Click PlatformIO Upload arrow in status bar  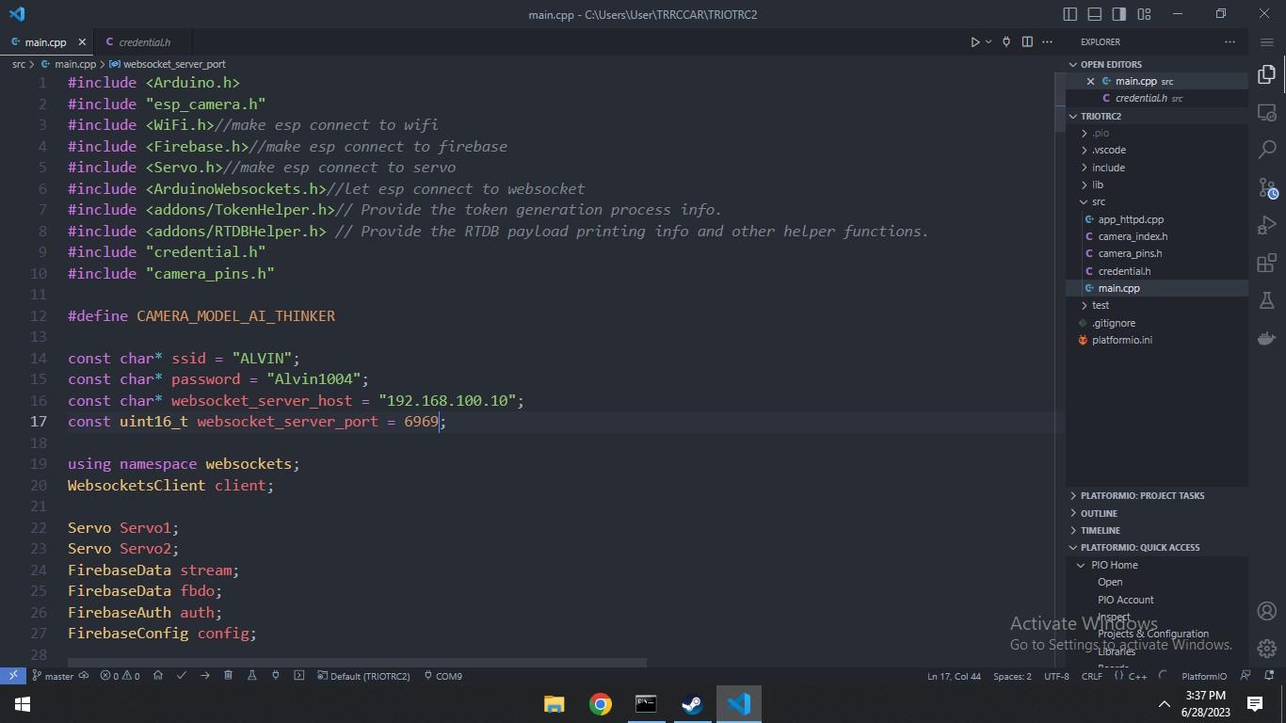(x=204, y=676)
